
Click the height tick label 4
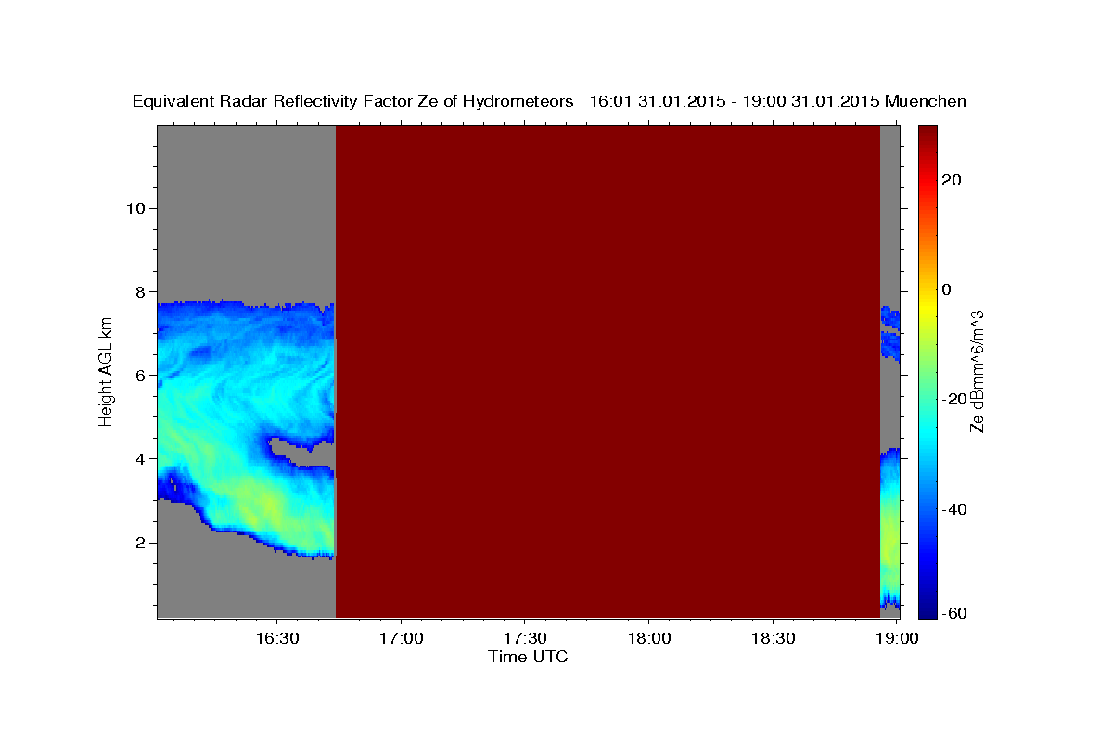point(141,458)
